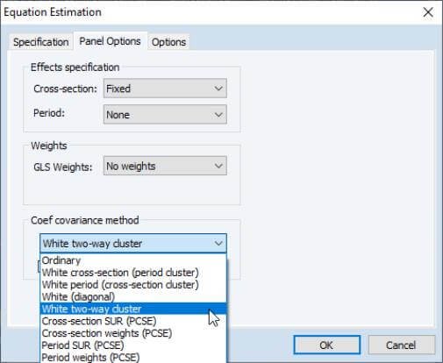This screenshot has width=443, height=363.
Task: Confirm estimation with OK button
Action: tap(326, 345)
